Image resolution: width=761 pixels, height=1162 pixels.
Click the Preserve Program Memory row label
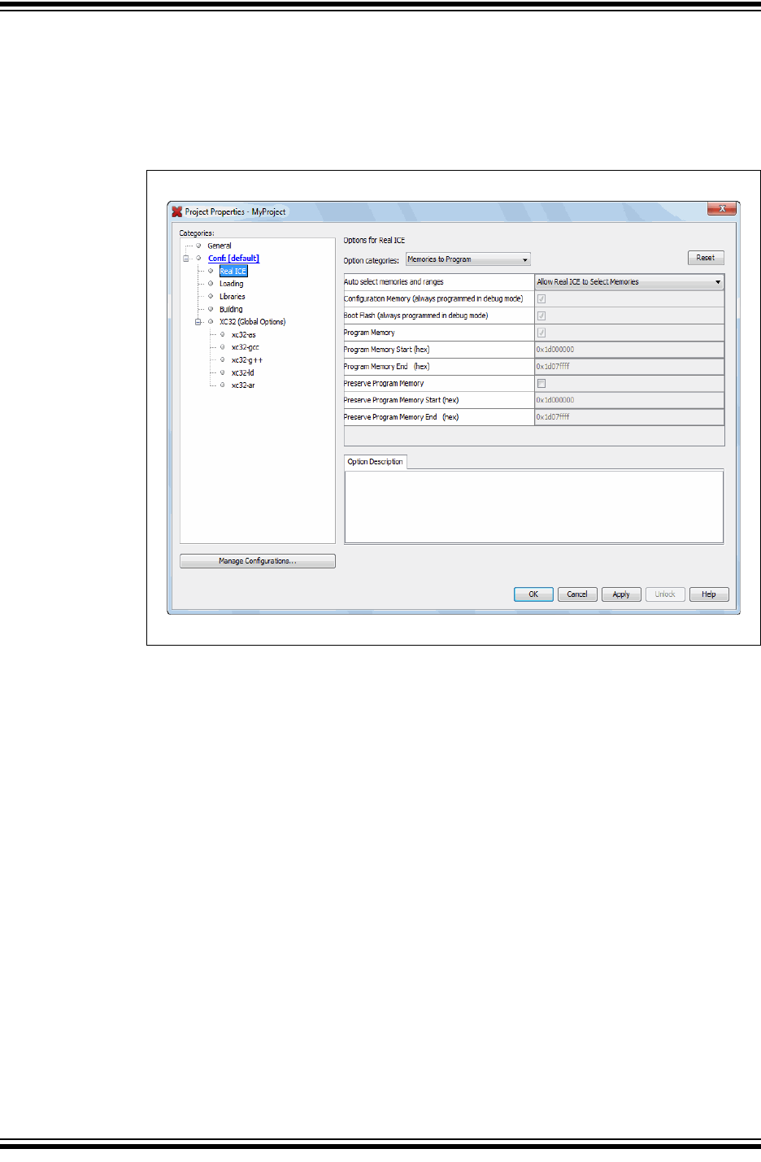pyautogui.click(x=384, y=384)
